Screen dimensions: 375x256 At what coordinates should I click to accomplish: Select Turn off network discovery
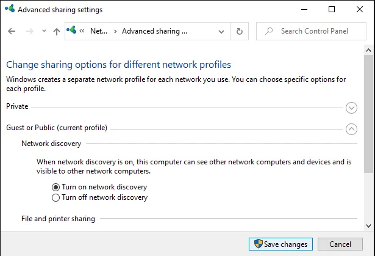[55, 197]
